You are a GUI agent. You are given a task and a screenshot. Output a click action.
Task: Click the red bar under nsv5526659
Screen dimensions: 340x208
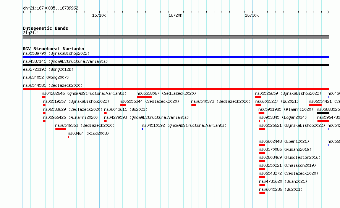point(258,97)
